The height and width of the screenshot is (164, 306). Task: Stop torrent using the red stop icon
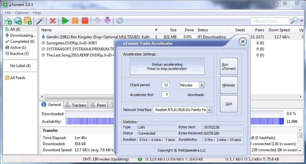85,21
